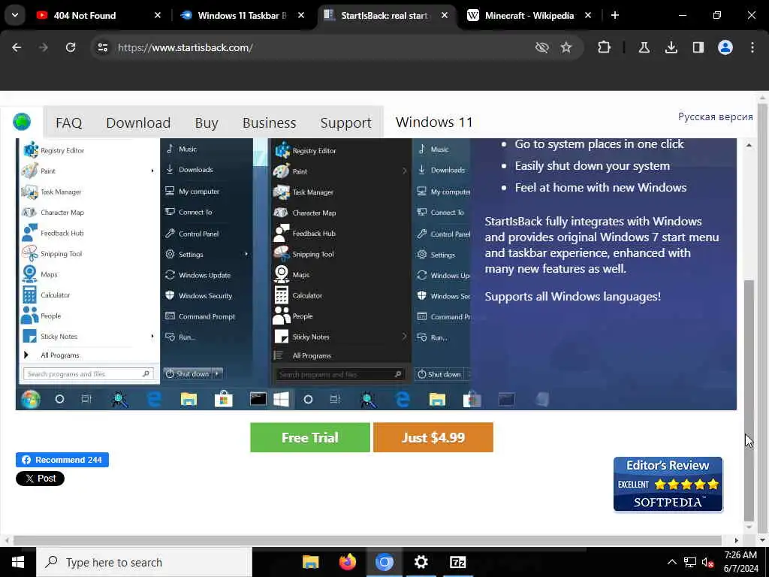The image size is (769, 577).
Task: Open the tab search dropdown arrow
Action: click(15, 15)
